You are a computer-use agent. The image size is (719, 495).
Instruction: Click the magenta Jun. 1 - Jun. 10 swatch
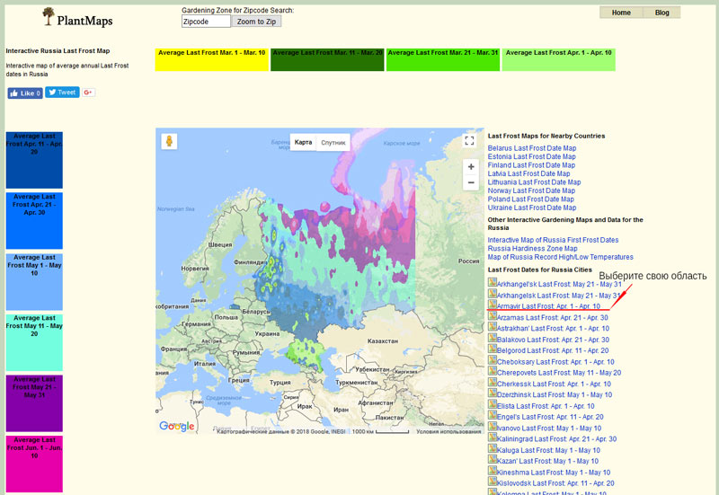(x=34, y=464)
